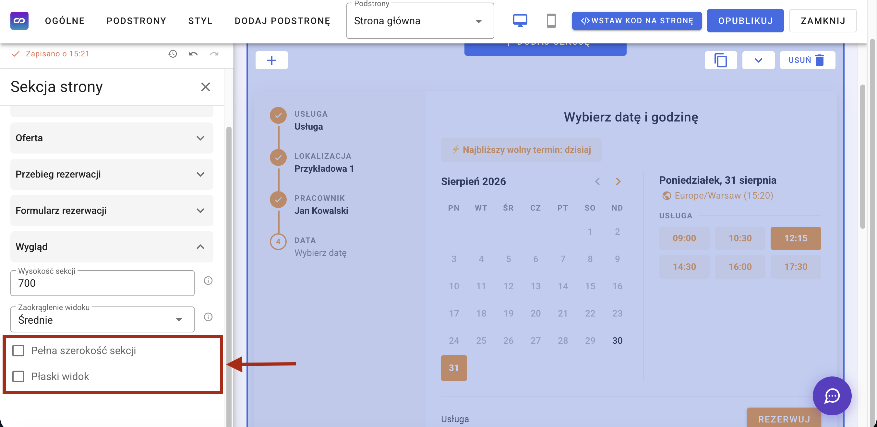Click the Europe/Warsaw (15:20) timezone text

724,196
